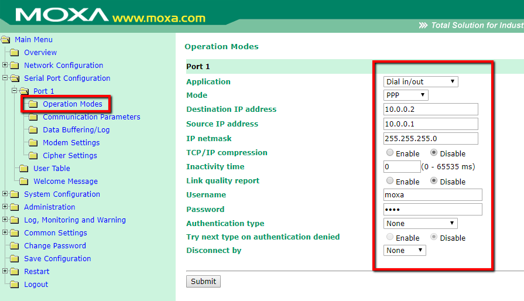The height and width of the screenshot is (301, 524).
Task: Click the folder icon beside Overview
Action: pos(15,53)
